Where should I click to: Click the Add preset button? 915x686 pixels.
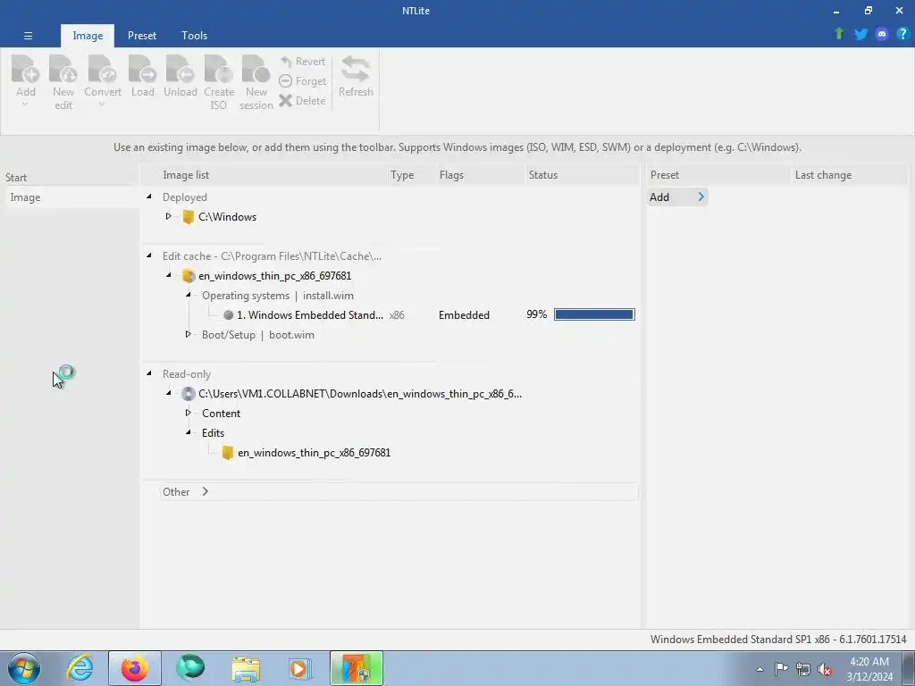[677, 197]
